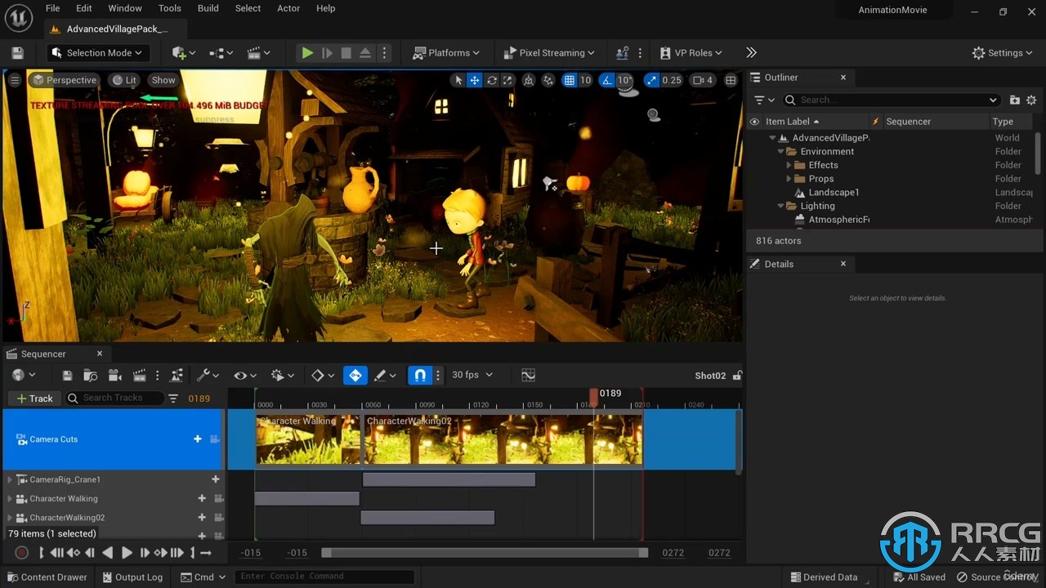Toggle Outliner actor visibility eye column
Screen dimensions: 1046x588
(754, 122)
